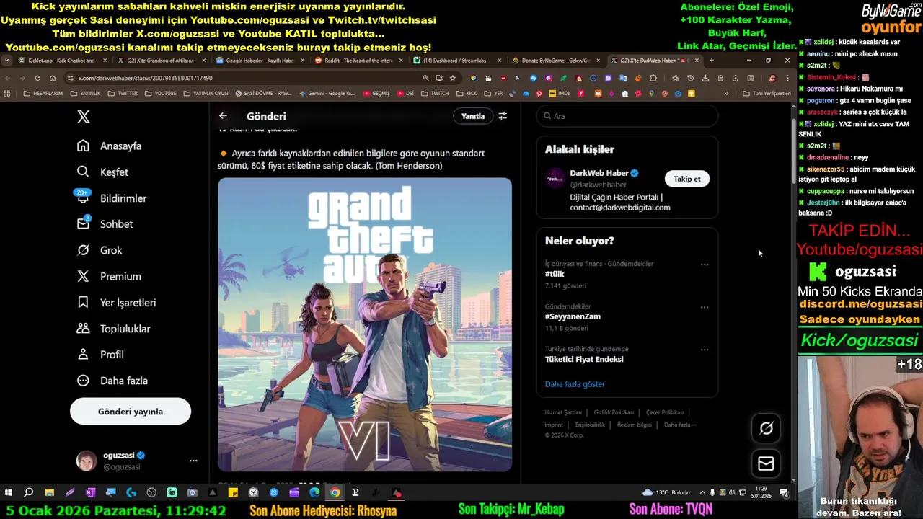Switch to the Google Haberler tab
Image resolution: width=923 pixels, height=519 pixels.
260,61
